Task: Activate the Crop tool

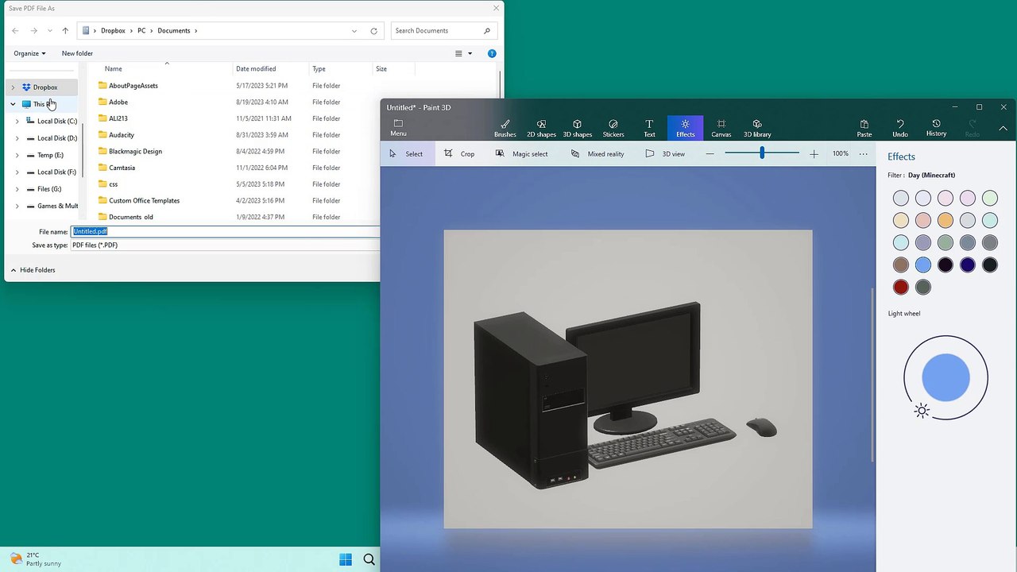Action: pyautogui.click(x=459, y=153)
